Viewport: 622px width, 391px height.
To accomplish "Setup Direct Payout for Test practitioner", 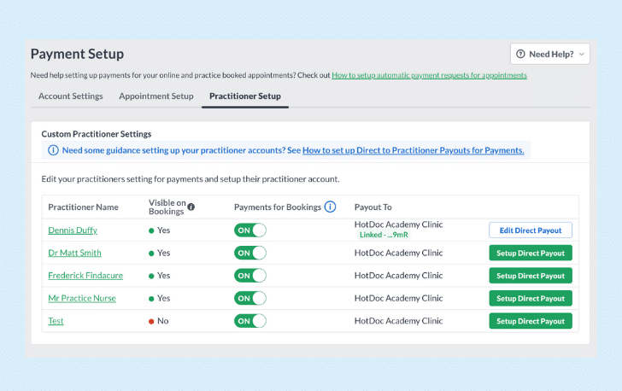I will tap(531, 321).
